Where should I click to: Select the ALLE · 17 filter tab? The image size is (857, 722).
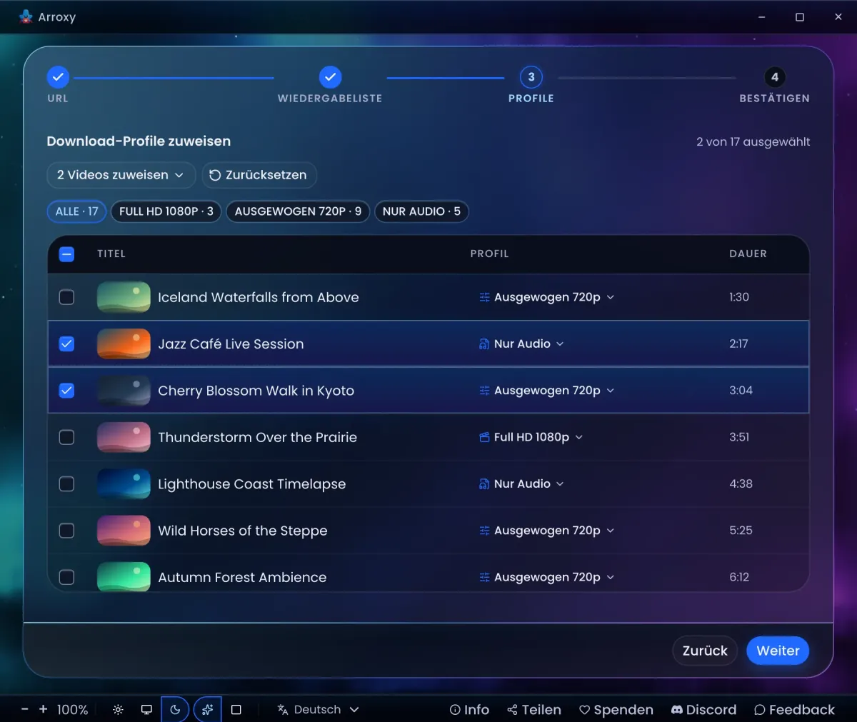point(77,211)
